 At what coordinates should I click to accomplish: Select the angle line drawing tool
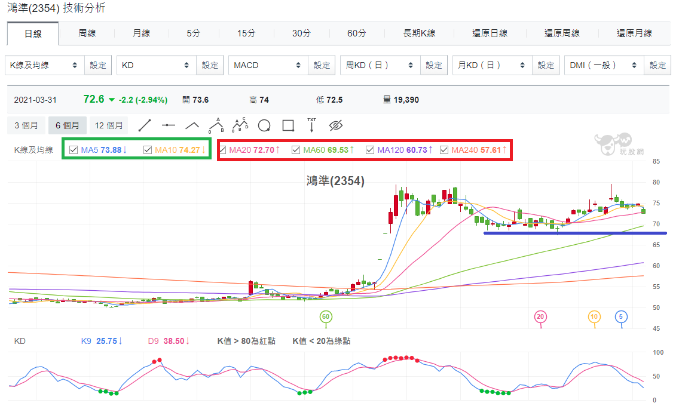click(x=192, y=126)
